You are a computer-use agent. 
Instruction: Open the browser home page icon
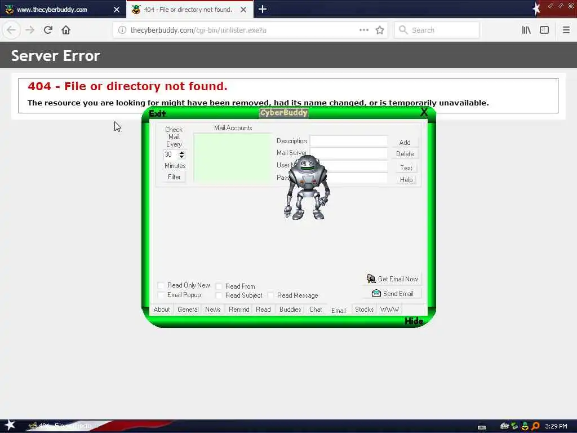point(66,30)
